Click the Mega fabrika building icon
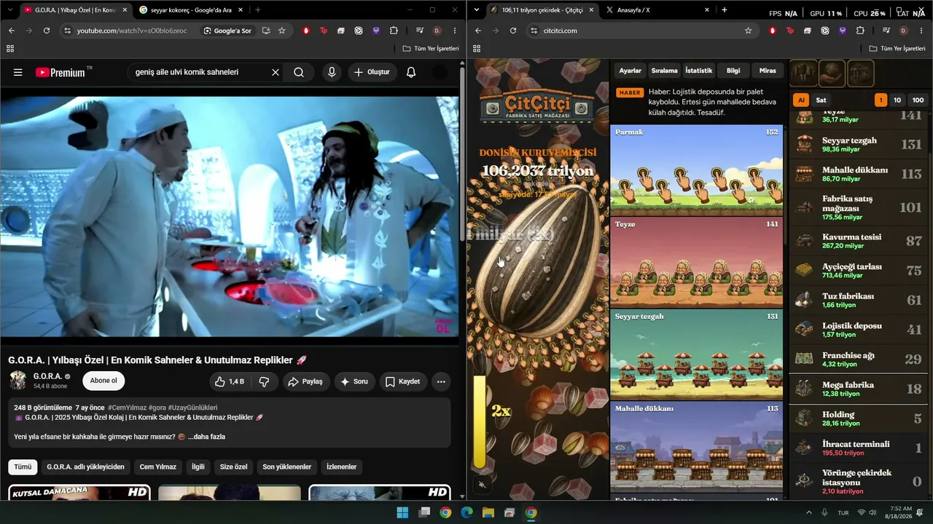Viewport: 933px width, 524px height. pyautogui.click(x=805, y=389)
